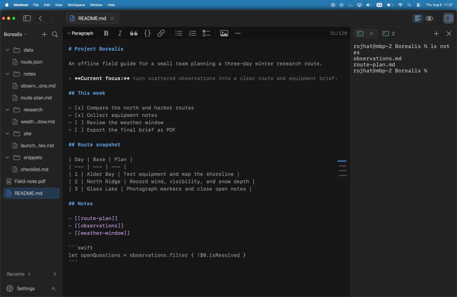Open Field-note.pdf file
This screenshot has height=297, width=457.
31,182
